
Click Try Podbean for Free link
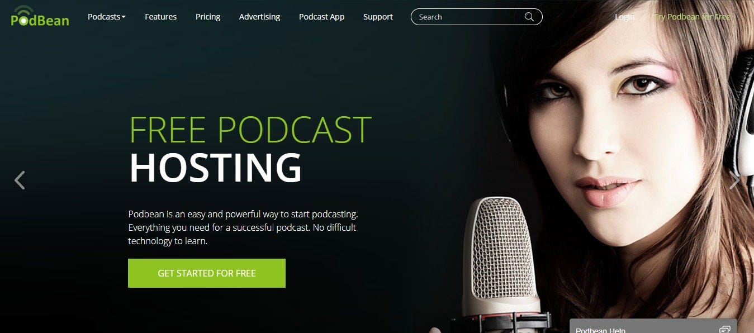click(x=692, y=17)
